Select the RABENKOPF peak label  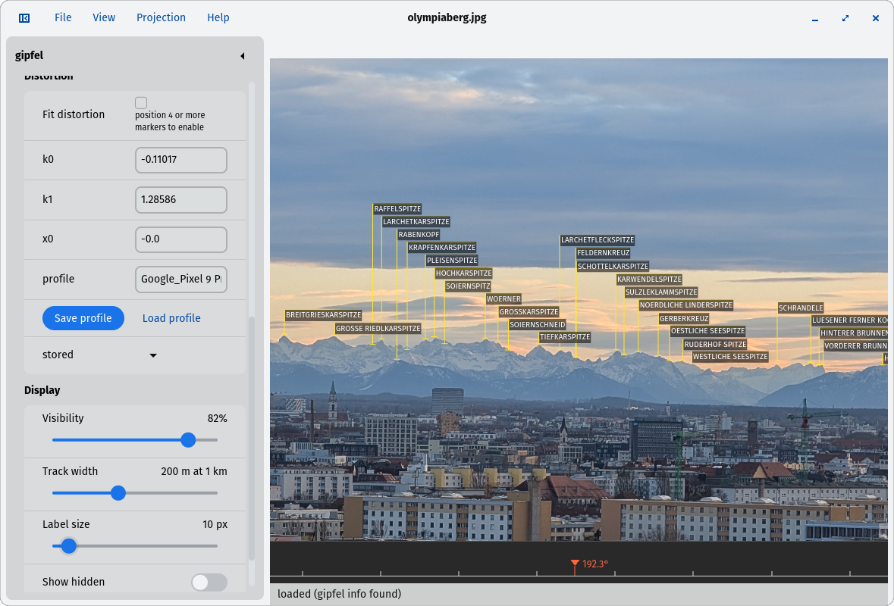click(x=419, y=235)
